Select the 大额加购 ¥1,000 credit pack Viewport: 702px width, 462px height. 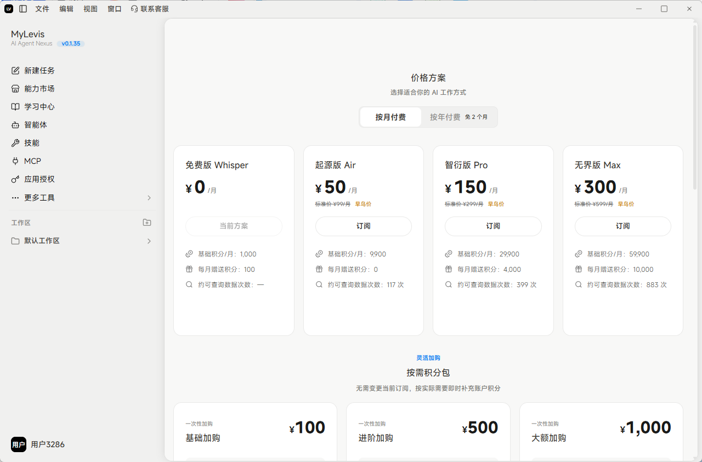[601, 432]
